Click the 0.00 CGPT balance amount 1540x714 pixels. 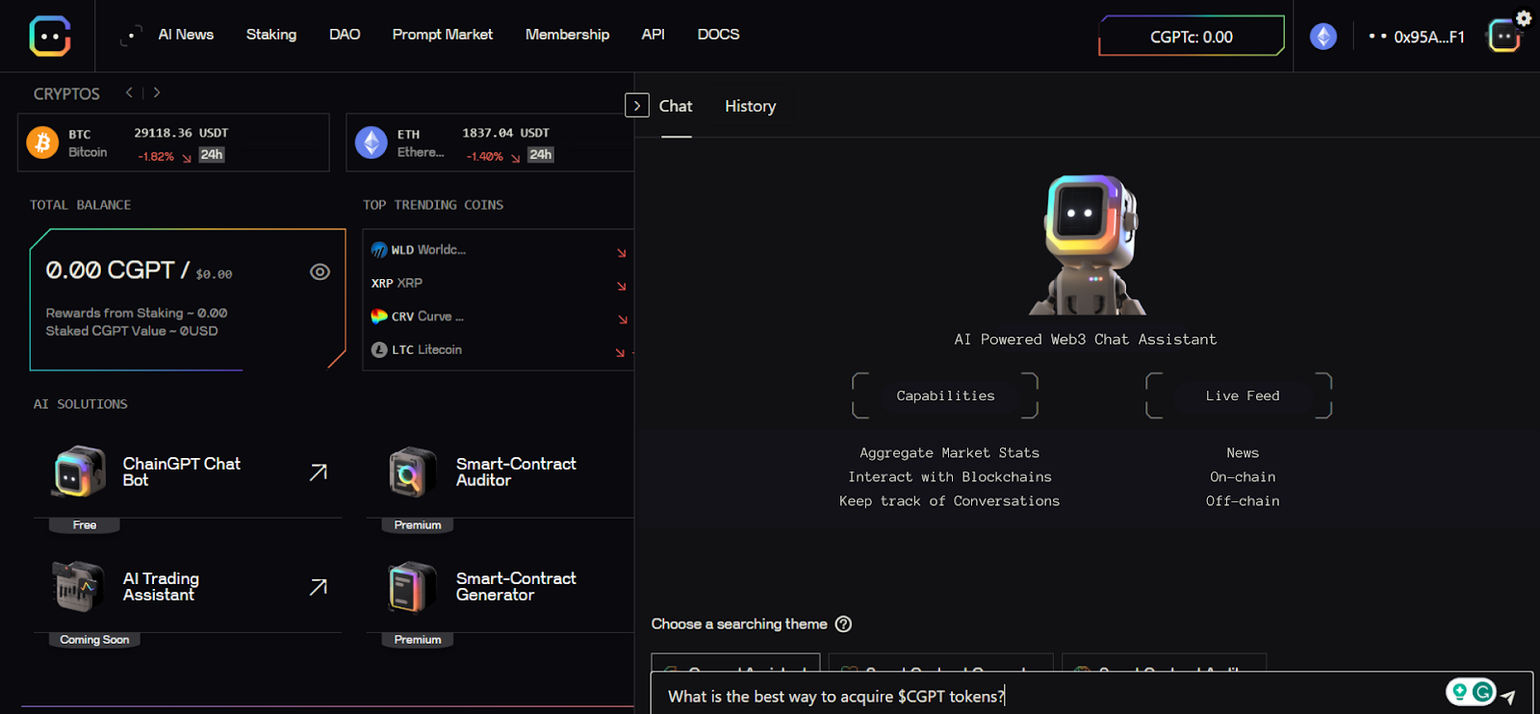[111, 270]
